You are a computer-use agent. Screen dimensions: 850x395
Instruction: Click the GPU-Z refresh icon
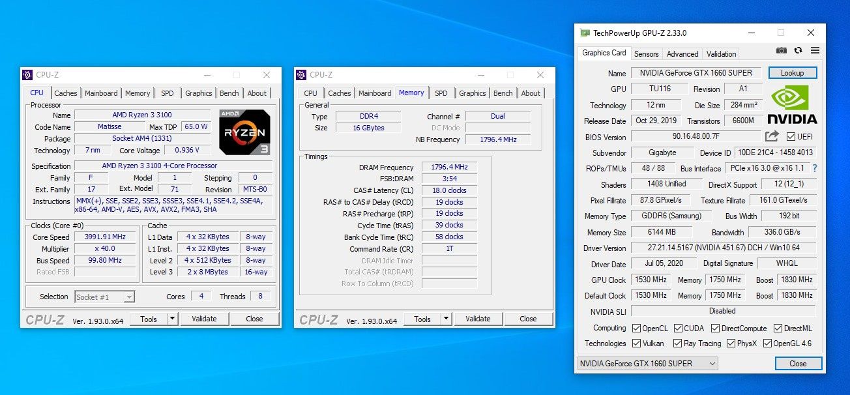798,50
